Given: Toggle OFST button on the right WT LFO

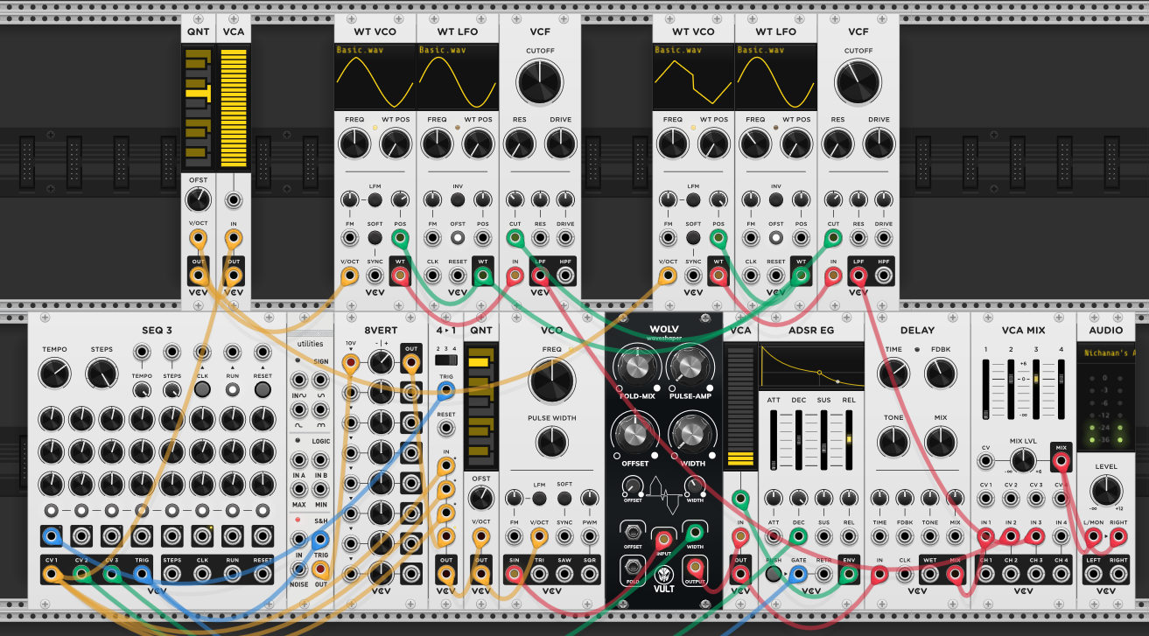Looking at the screenshot, I should point(776,237).
